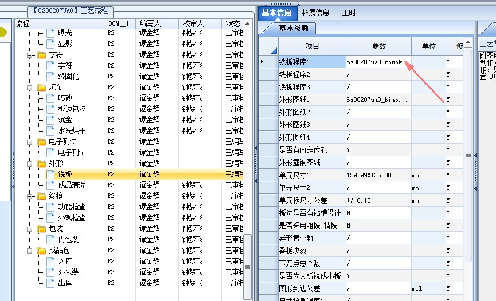Click the parameter grid select-all corner
The width and height of the screenshot is (496, 301).
point(268,46)
